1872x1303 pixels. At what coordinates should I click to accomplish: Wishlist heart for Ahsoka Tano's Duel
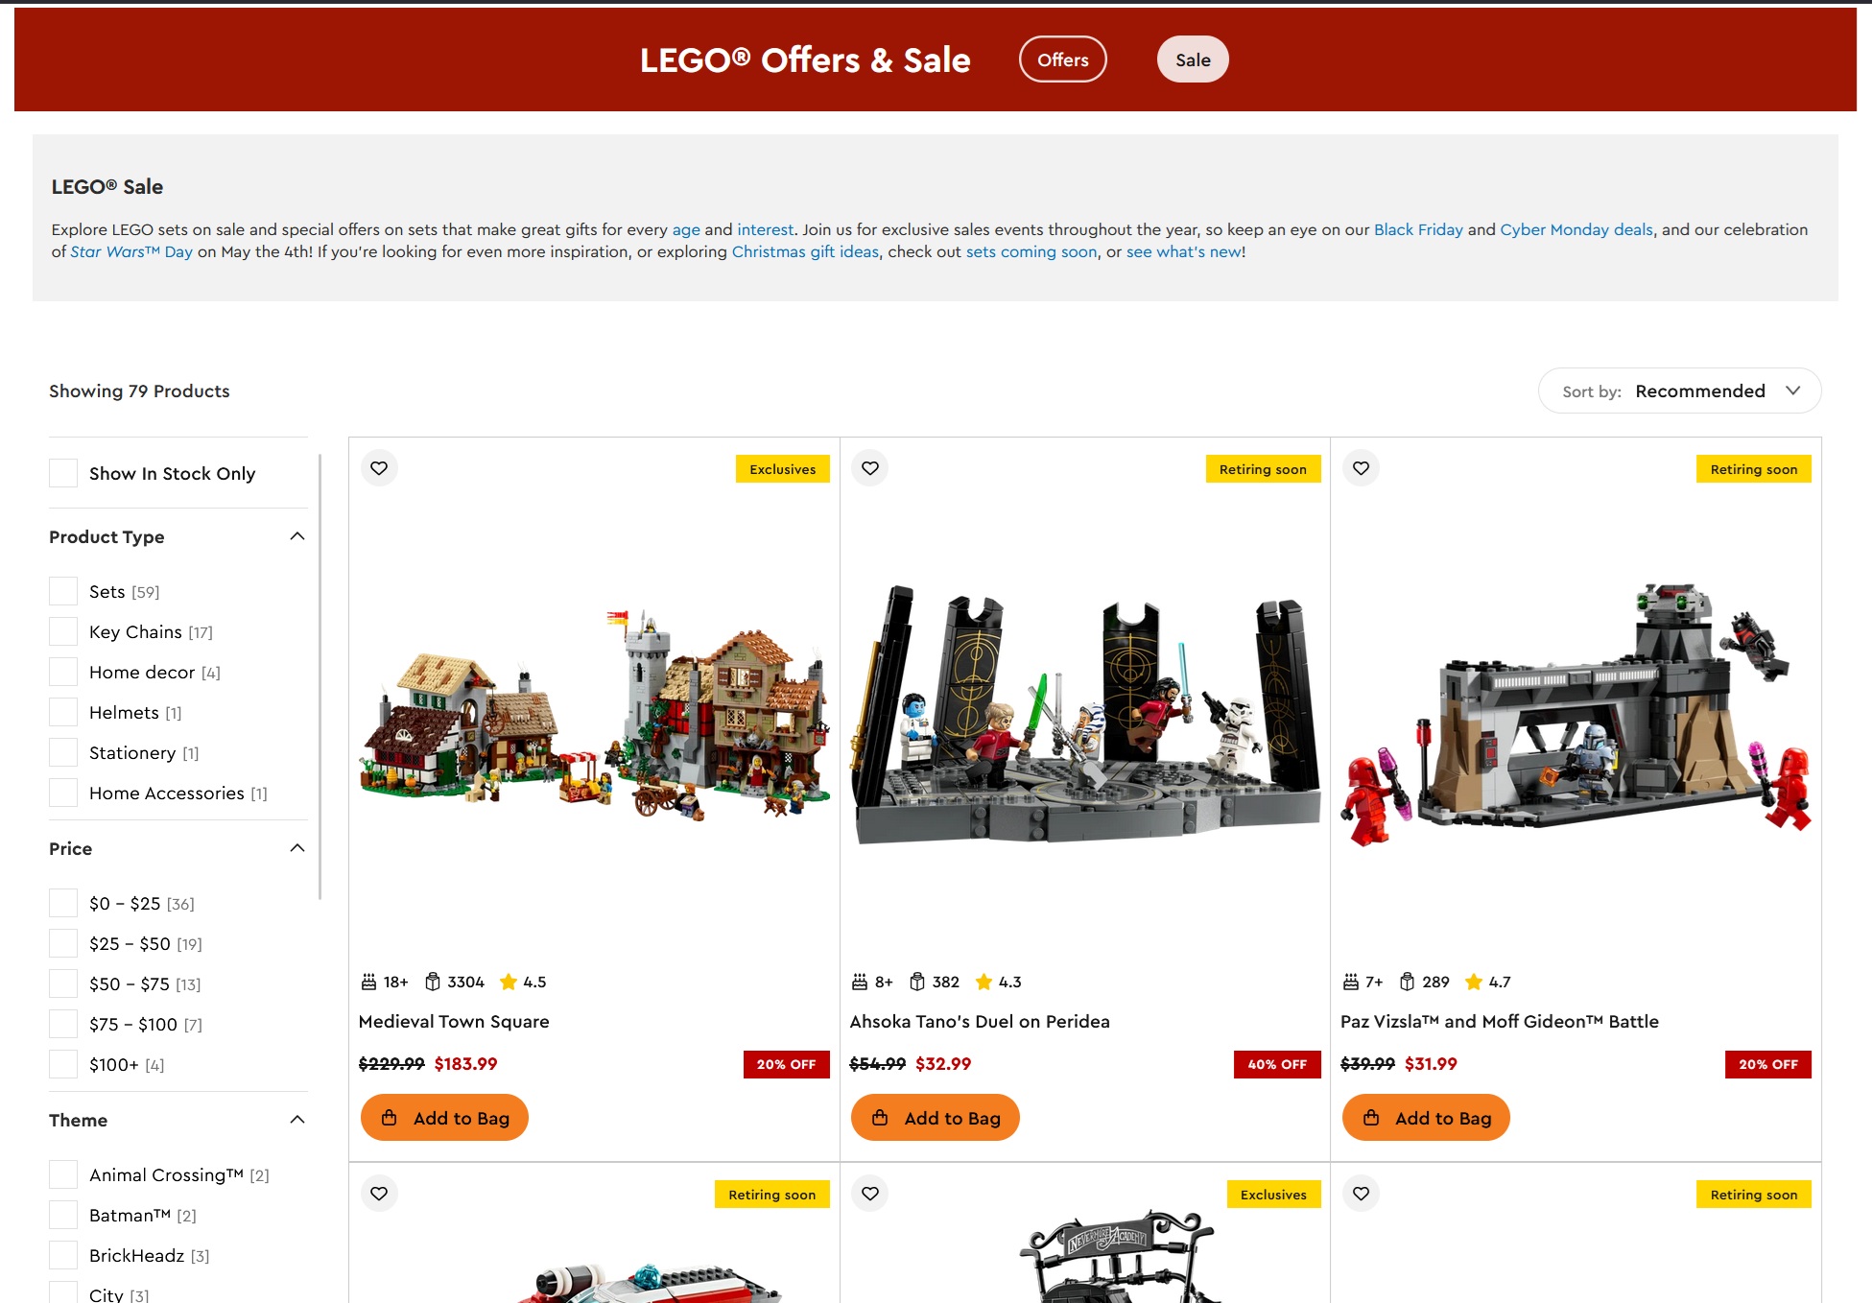[870, 468]
